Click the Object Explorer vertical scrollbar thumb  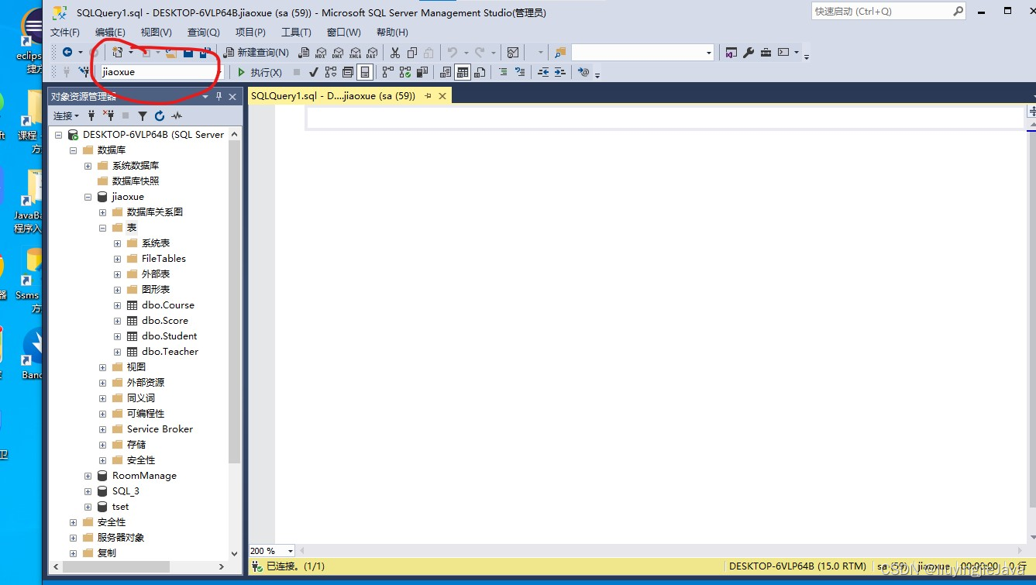(235, 302)
